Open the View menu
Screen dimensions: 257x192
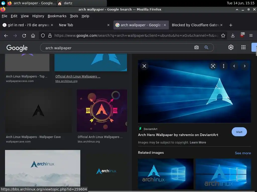click(25, 16)
